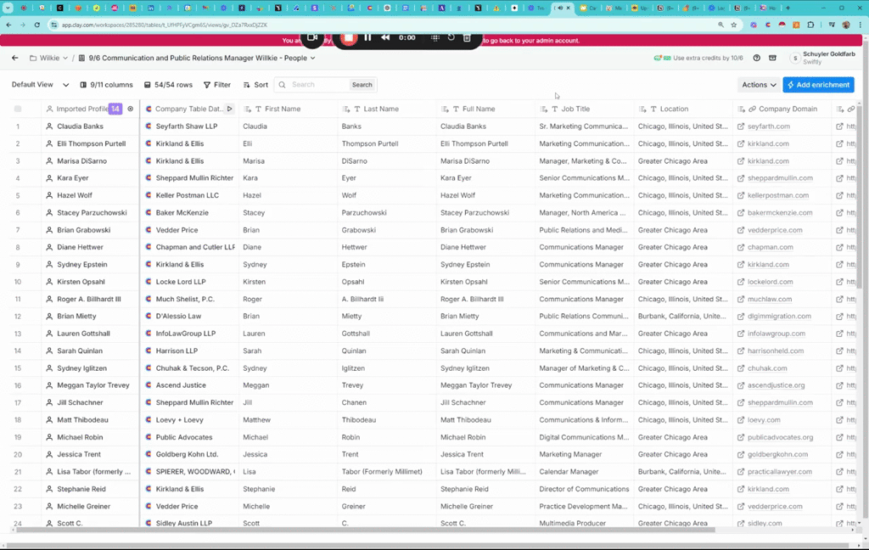Click the camera icon in recorder
The width and height of the screenshot is (869, 550).
[312, 37]
